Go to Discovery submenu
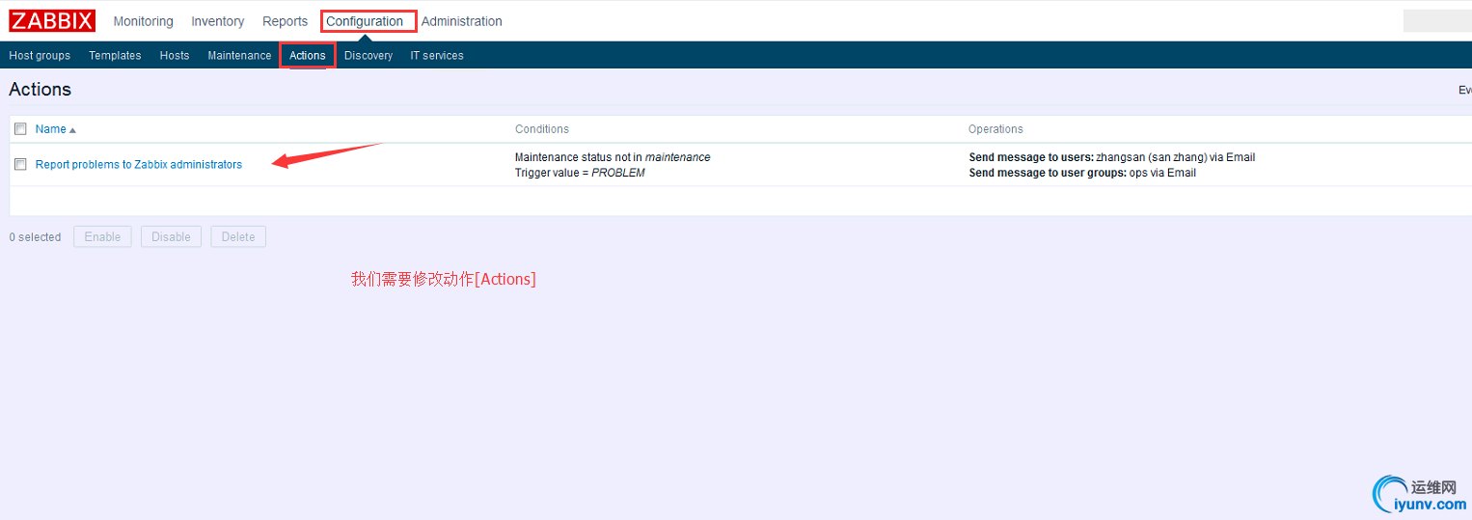Screen dimensions: 1472x520 pyautogui.click(x=368, y=56)
